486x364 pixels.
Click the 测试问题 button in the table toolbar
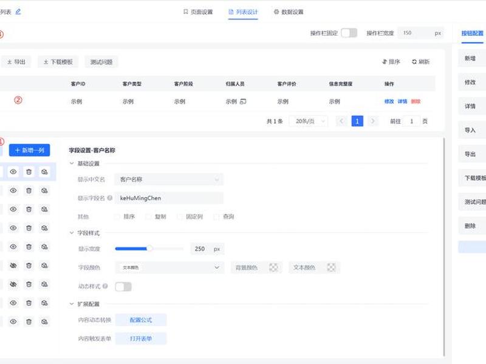[x=101, y=62]
